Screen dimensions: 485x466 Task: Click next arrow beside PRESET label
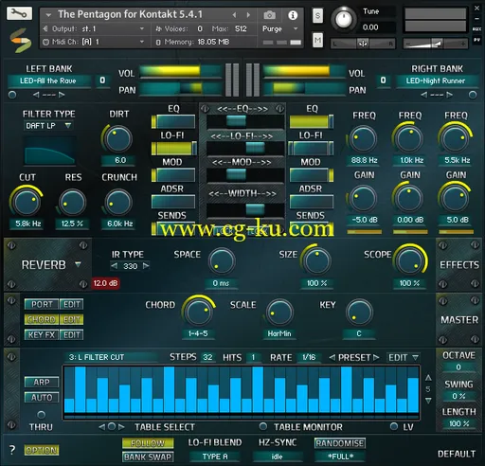click(376, 357)
